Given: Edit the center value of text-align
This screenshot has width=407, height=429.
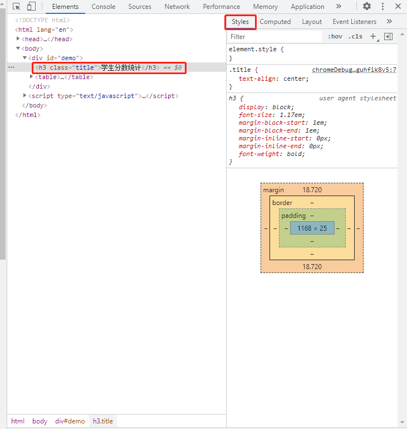Looking at the screenshot, I should 295,79.
